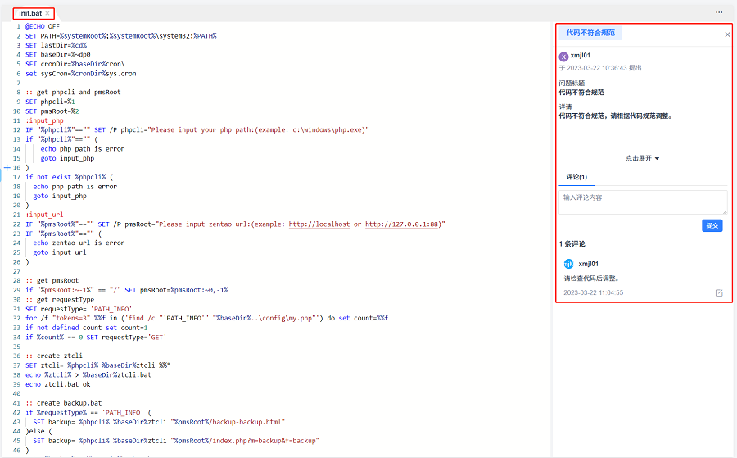Open the http://127.0.0.1:88 link in code
The width and height of the screenshot is (737, 458).
click(x=403, y=224)
